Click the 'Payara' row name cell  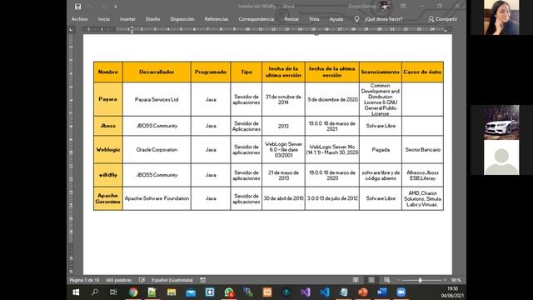coord(108,99)
